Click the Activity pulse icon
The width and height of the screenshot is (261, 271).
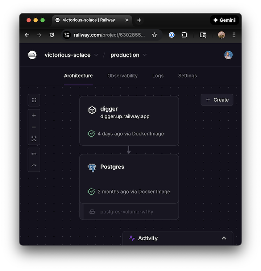[132, 238]
